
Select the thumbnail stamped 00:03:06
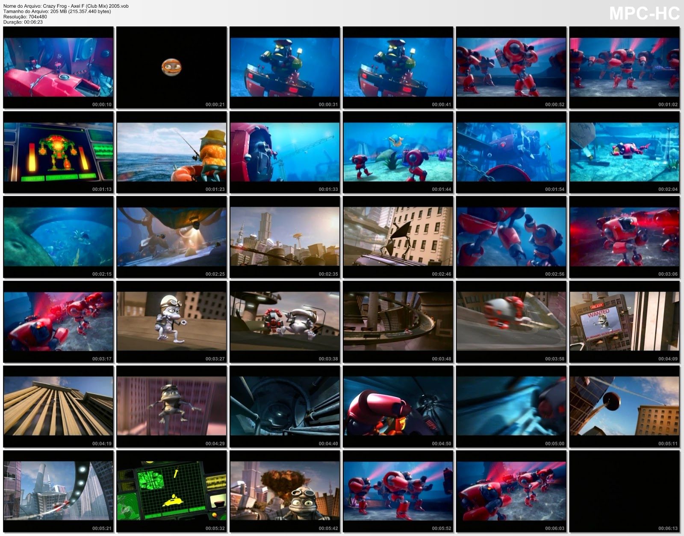625,237
